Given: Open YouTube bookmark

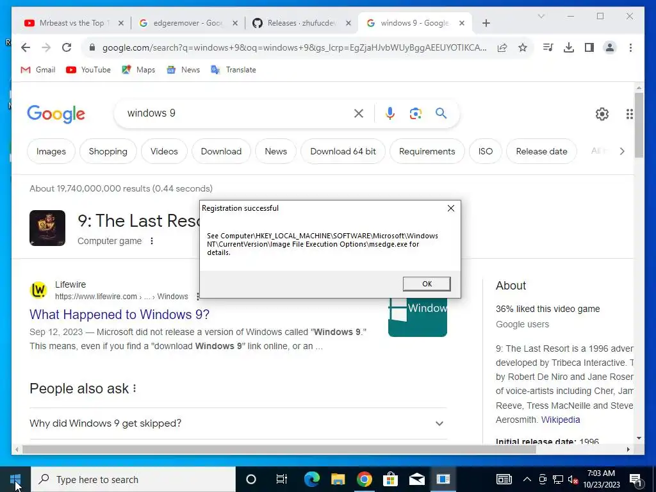Looking at the screenshot, I should tap(88, 70).
